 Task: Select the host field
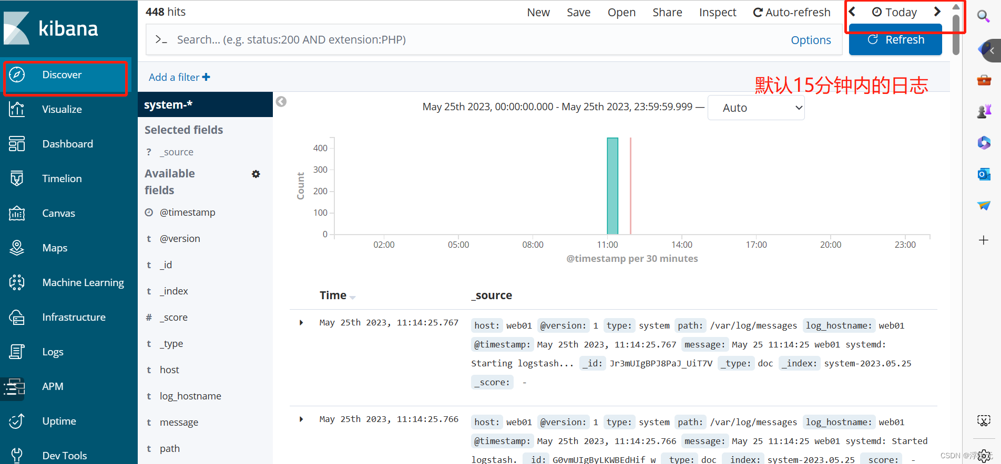[x=169, y=370]
